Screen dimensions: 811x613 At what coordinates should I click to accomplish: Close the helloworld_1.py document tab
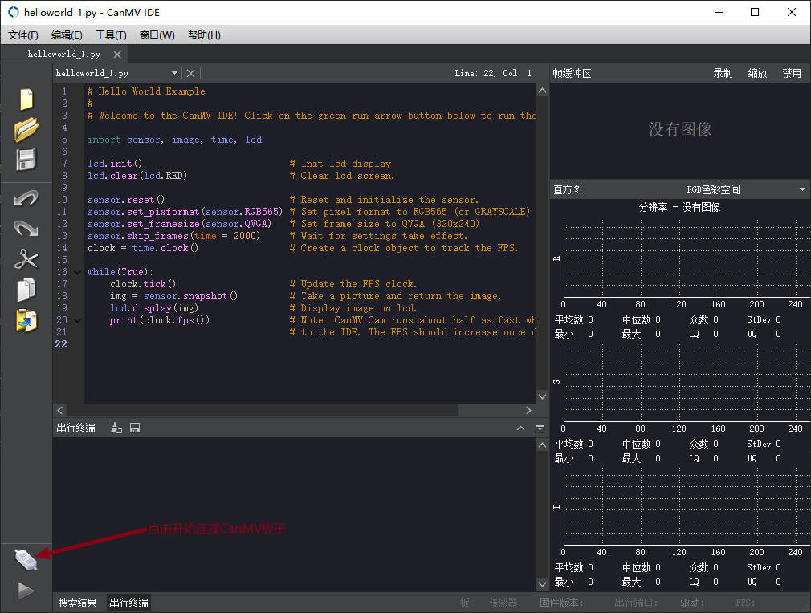pos(117,55)
